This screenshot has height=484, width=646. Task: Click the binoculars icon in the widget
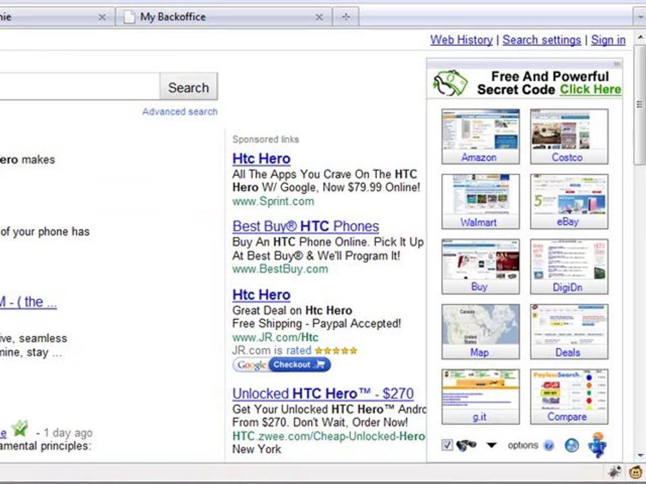(x=466, y=445)
